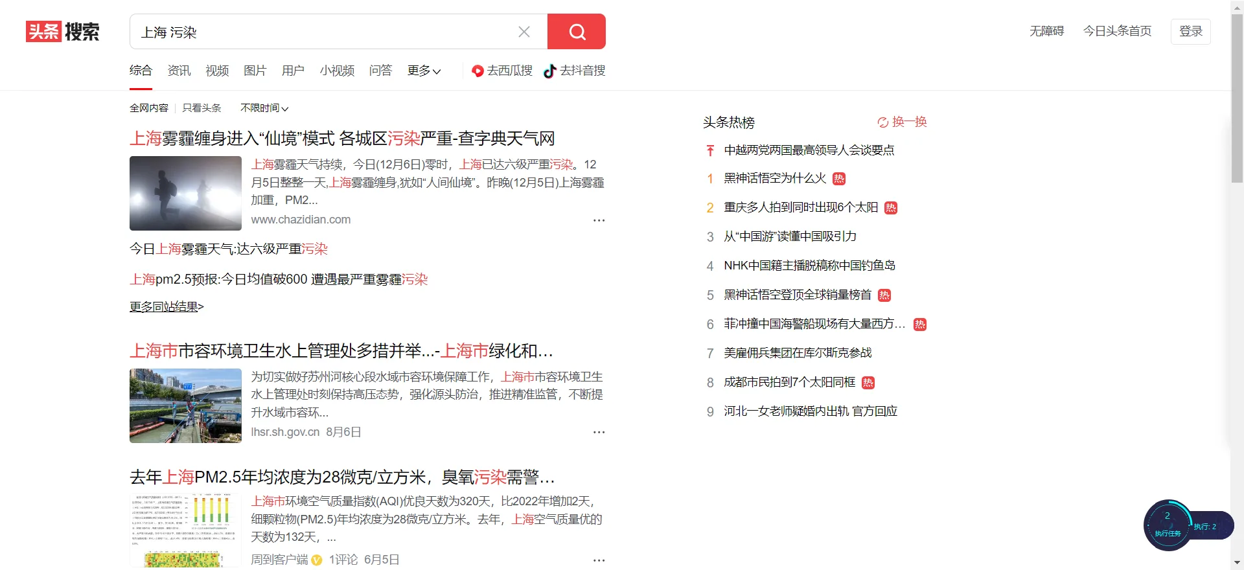Switch to the 资讯 tab
The width and height of the screenshot is (1244, 570).
[179, 71]
